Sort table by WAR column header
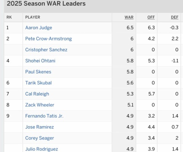The height and width of the screenshot is (152, 183). pyautogui.click(x=129, y=17)
